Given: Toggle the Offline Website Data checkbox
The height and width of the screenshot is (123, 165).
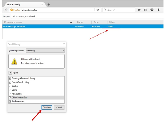Looking at the screenshot, I should (10, 98).
